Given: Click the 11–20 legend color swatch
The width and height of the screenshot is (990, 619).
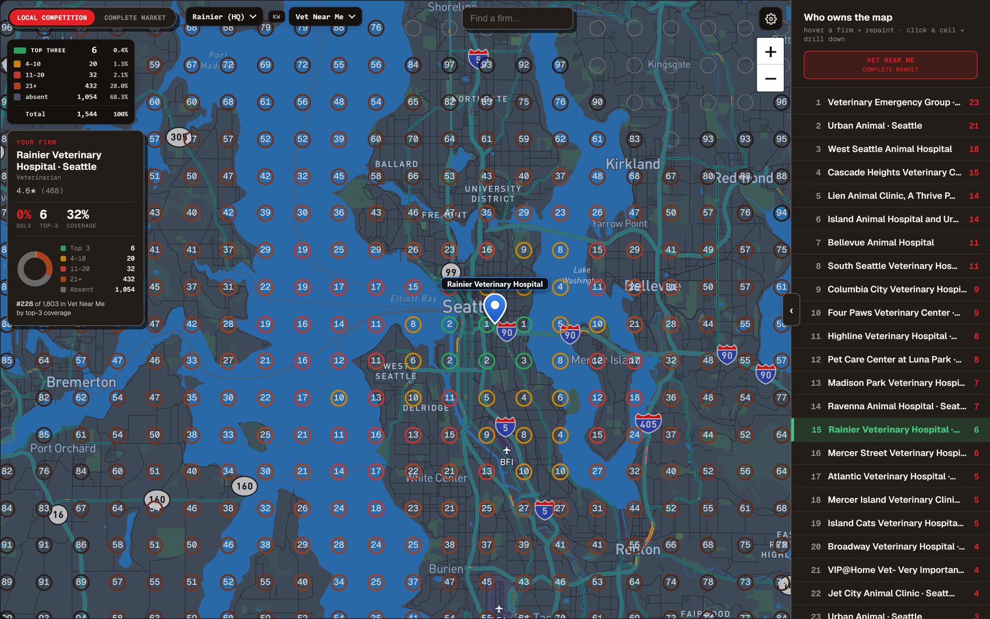Looking at the screenshot, I should 17,75.
